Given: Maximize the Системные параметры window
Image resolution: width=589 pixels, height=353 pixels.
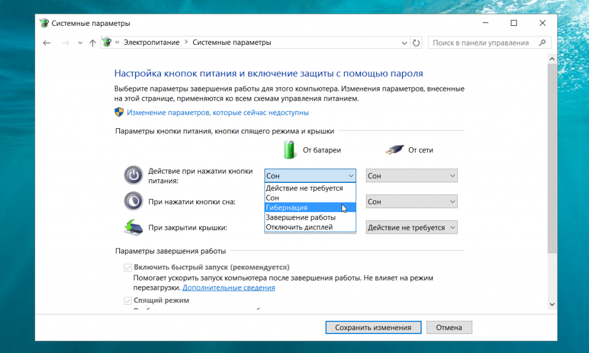Looking at the screenshot, I should point(514,23).
